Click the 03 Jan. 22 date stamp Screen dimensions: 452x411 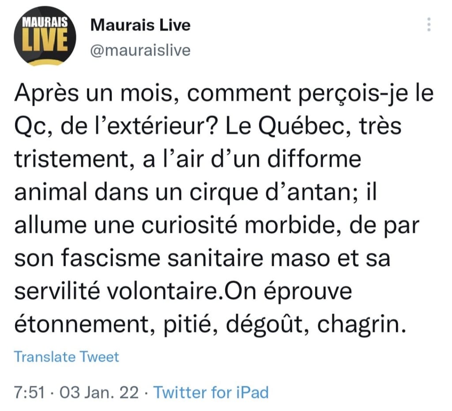99,392
